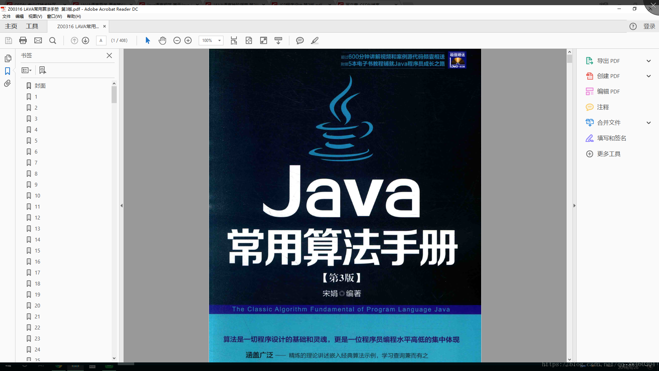659x371 pixels.
Task: Open the 文件 menu
Action: (x=7, y=16)
